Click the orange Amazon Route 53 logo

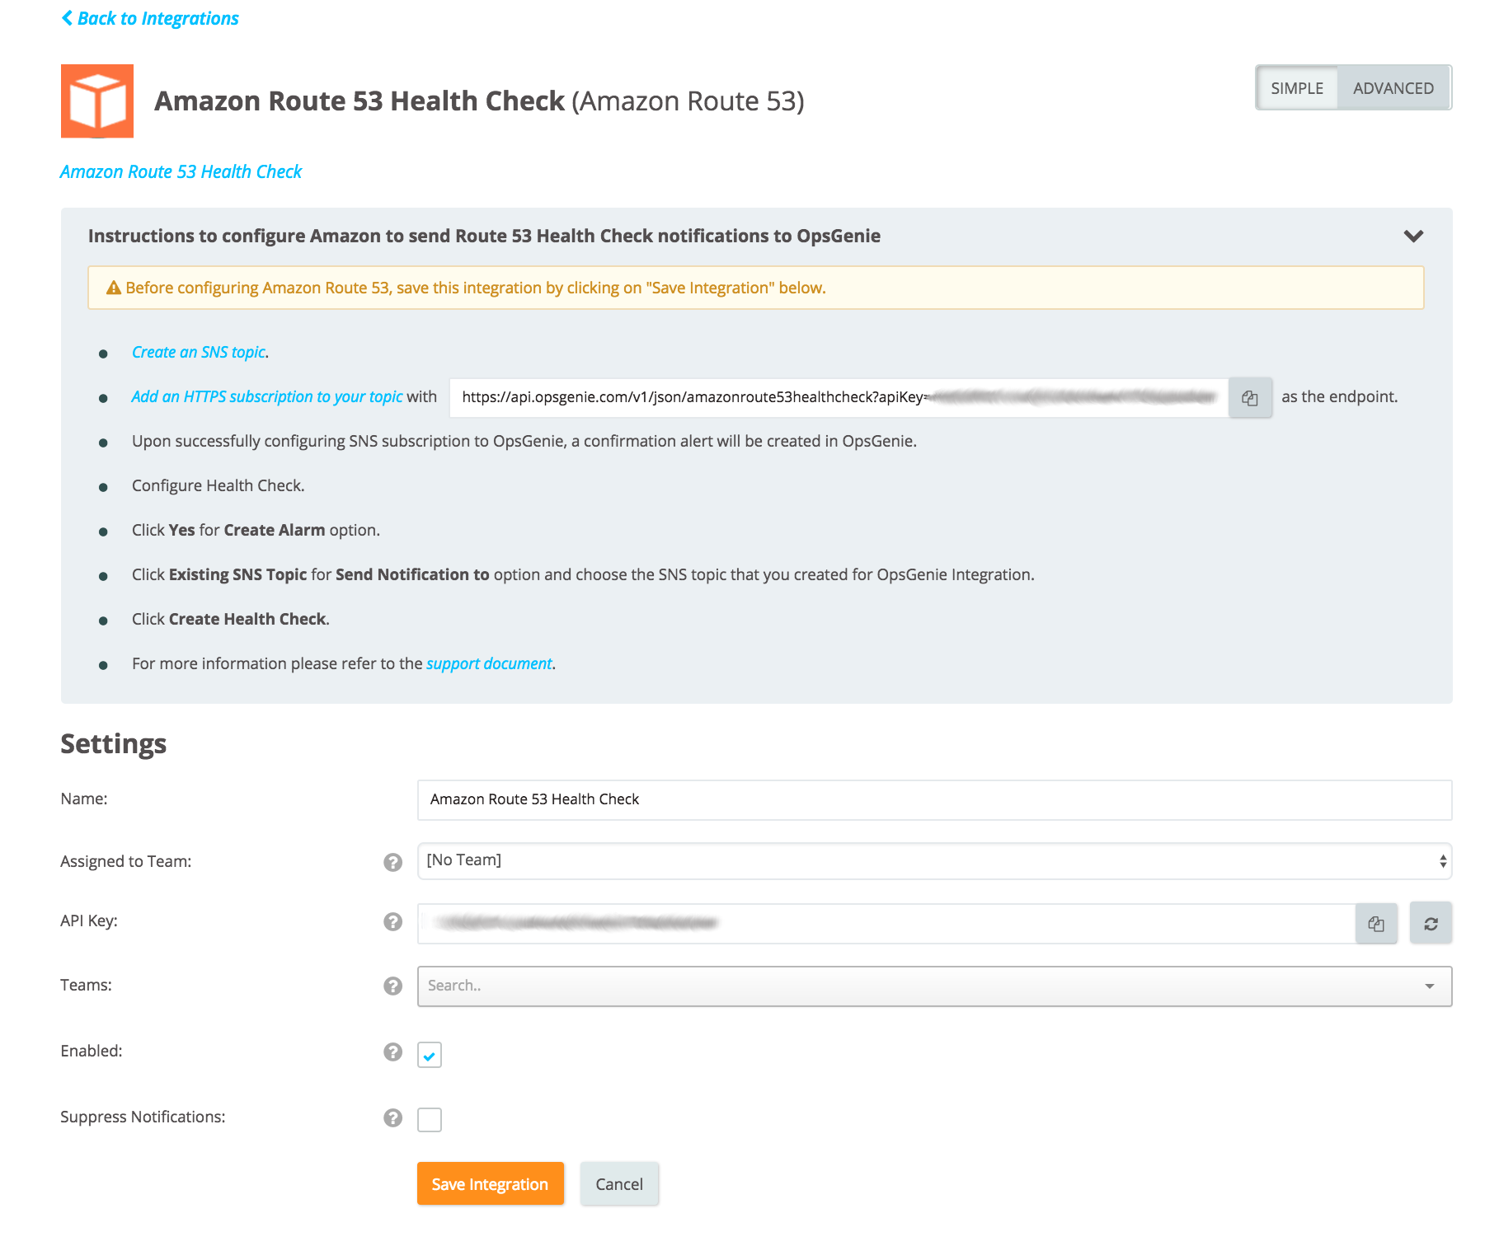click(x=97, y=101)
